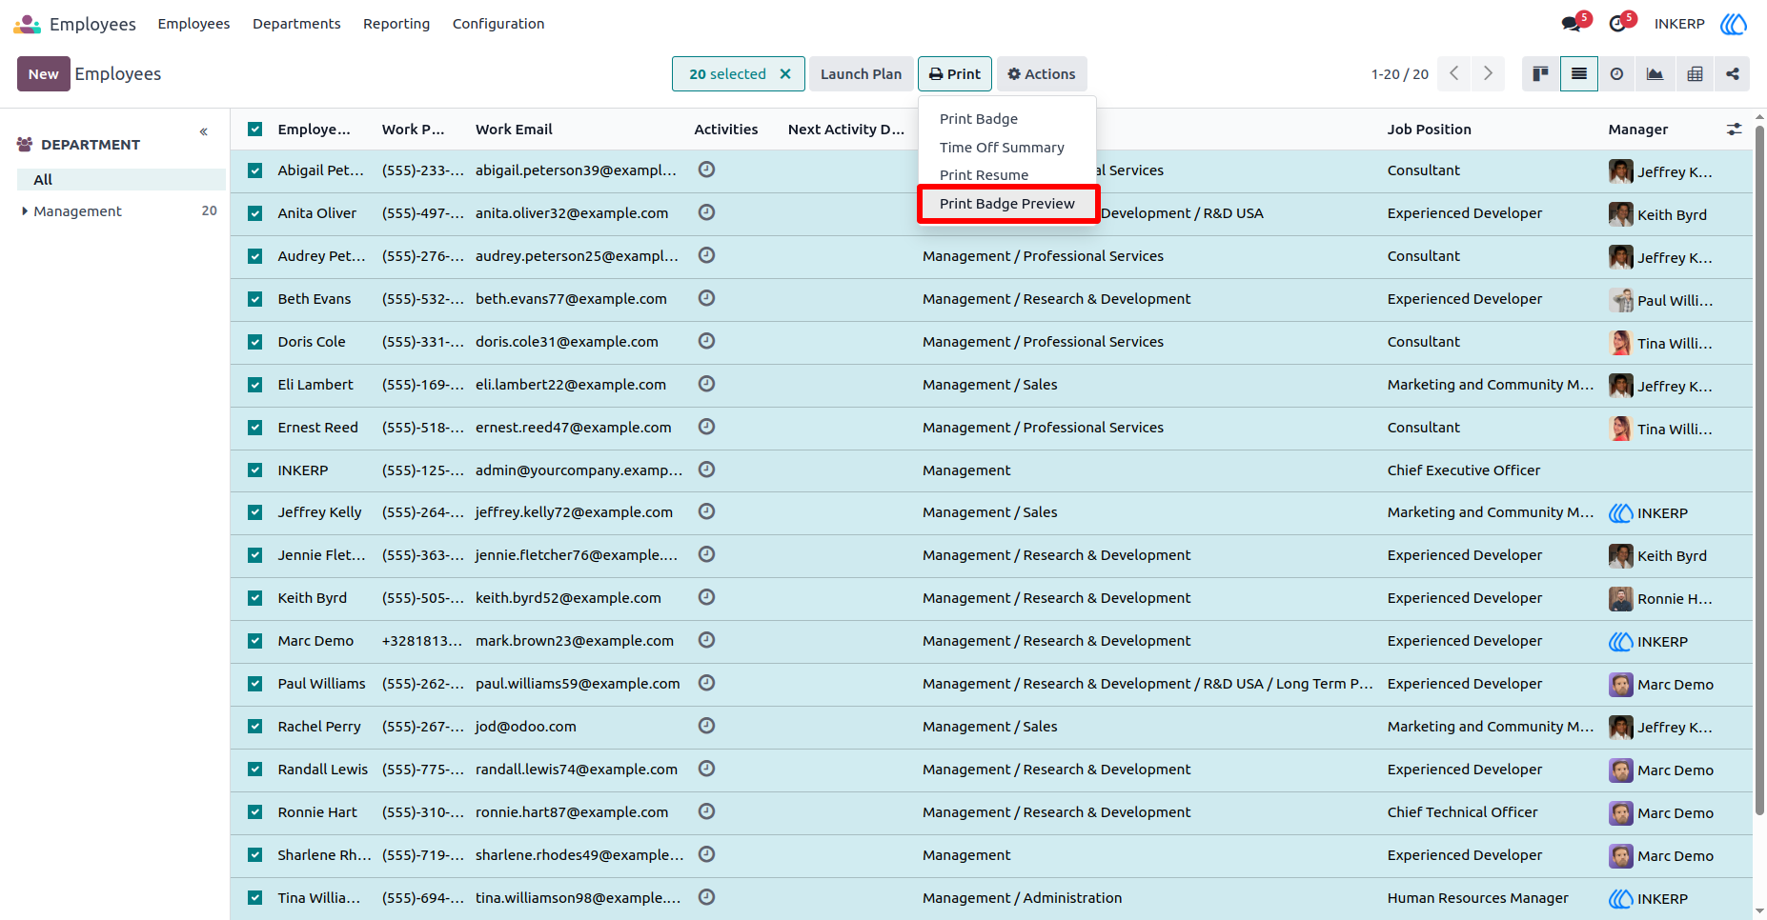Go to the previous page of records

pyautogui.click(x=1454, y=74)
